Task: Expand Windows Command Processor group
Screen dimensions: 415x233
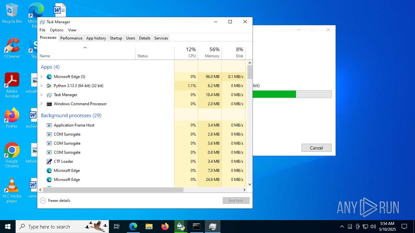Action: 41,104
